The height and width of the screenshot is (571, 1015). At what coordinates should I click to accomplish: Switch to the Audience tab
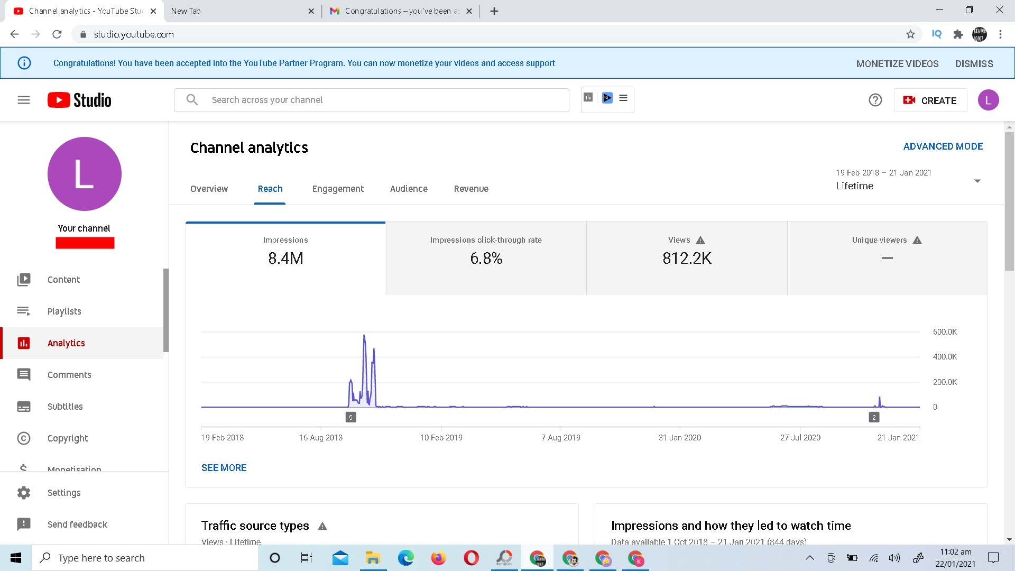(409, 189)
